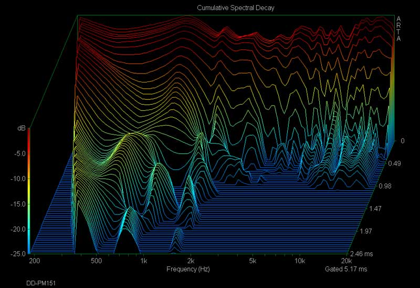420x288 pixels.
Task: Click the 0.98 time axis label
Action: pos(384,186)
